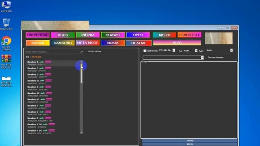Click the model list scroll-down arrow
The image size is (260, 146).
click(x=81, y=133)
